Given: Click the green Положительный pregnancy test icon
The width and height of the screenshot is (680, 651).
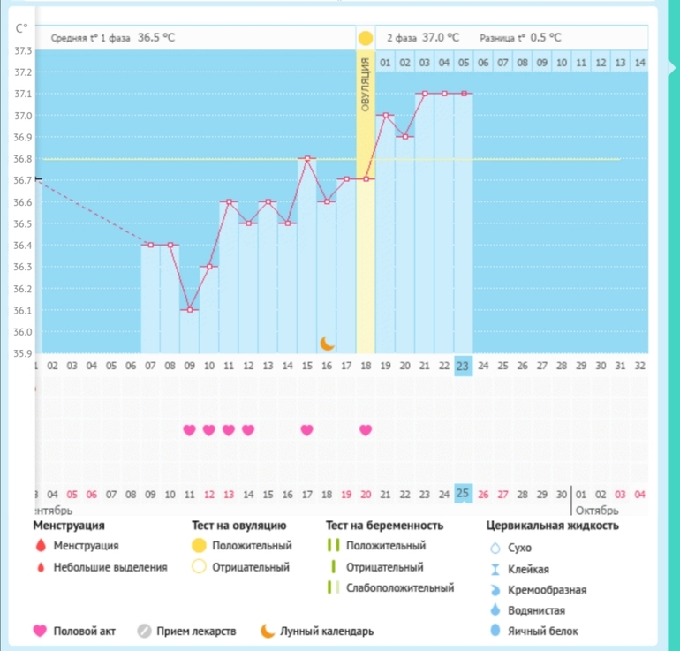Looking at the screenshot, I should [x=332, y=546].
